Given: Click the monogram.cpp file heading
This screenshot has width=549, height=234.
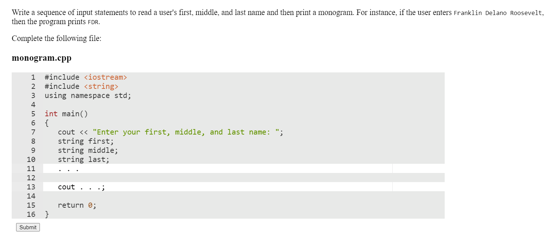Looking at the screenshot, I should (x=41, y=58).
